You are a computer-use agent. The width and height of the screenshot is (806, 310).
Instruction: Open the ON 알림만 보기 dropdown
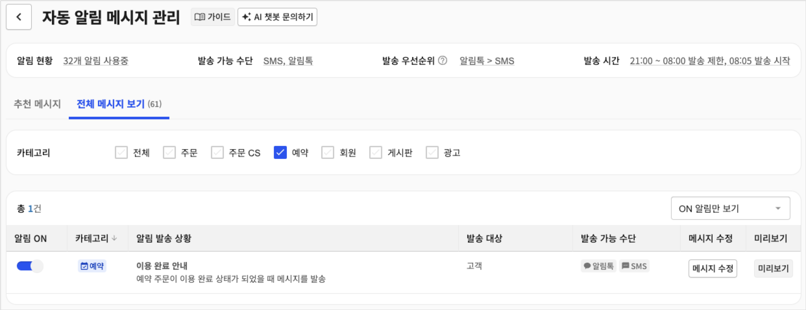(x=730, y=208)
